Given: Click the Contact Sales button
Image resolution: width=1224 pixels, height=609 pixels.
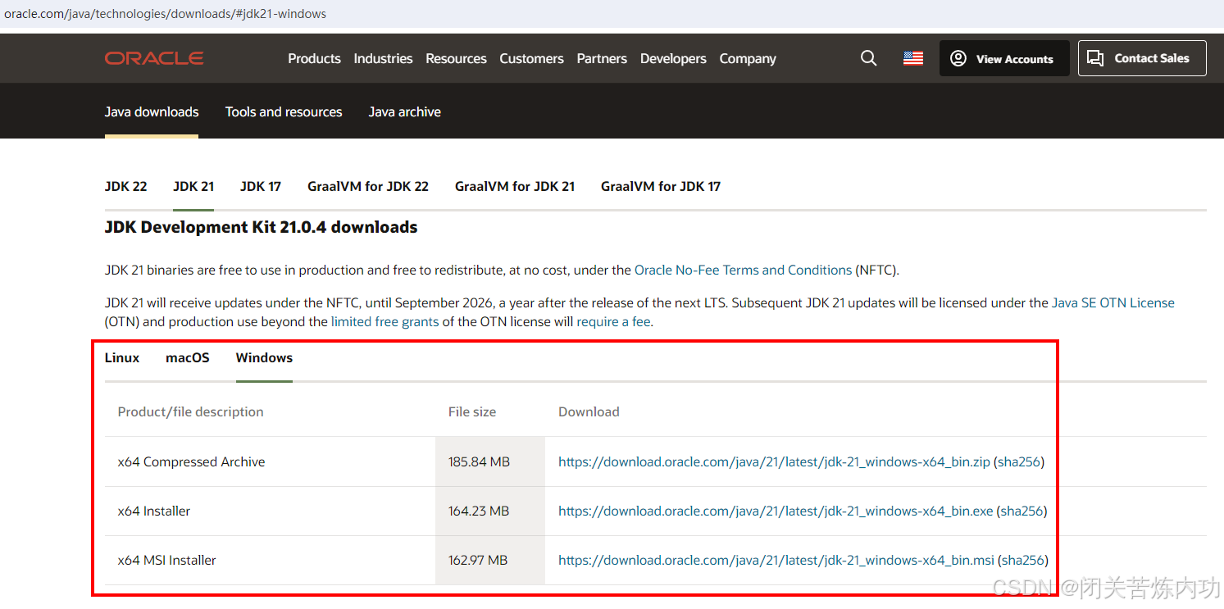Looking at the screenshot, I should (1142, 58).
